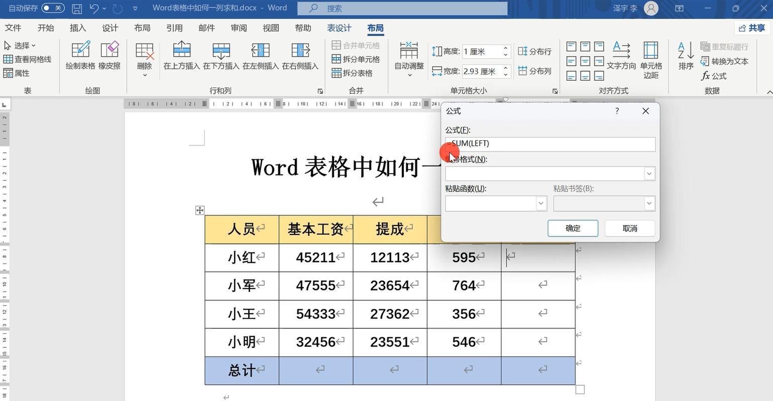Click 取消 in formula dialog

coord(630,228)
